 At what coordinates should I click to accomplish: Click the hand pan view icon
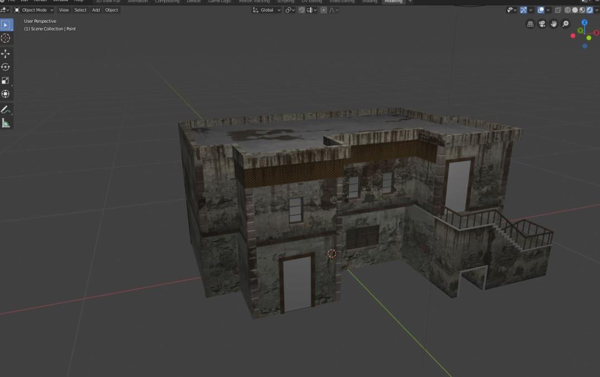pos(554,24)
